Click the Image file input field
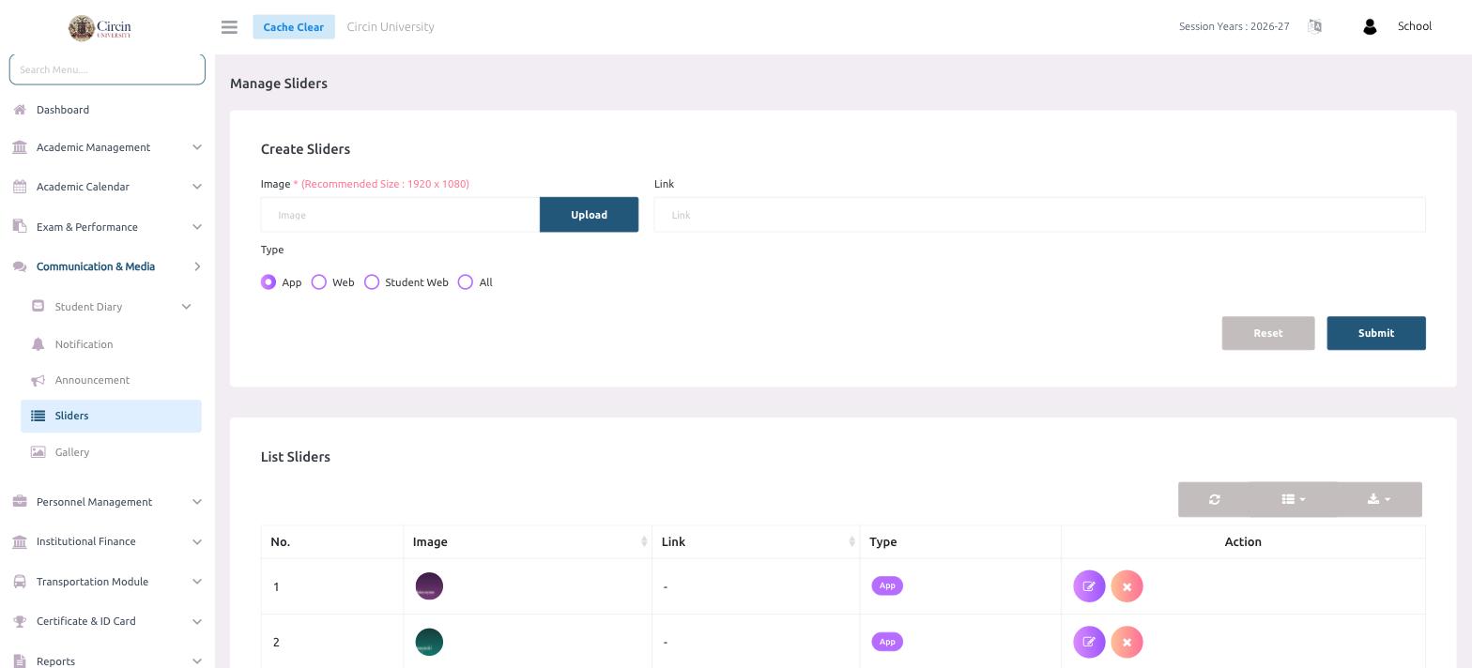1472x668 pixels. (x=400, y=215)
